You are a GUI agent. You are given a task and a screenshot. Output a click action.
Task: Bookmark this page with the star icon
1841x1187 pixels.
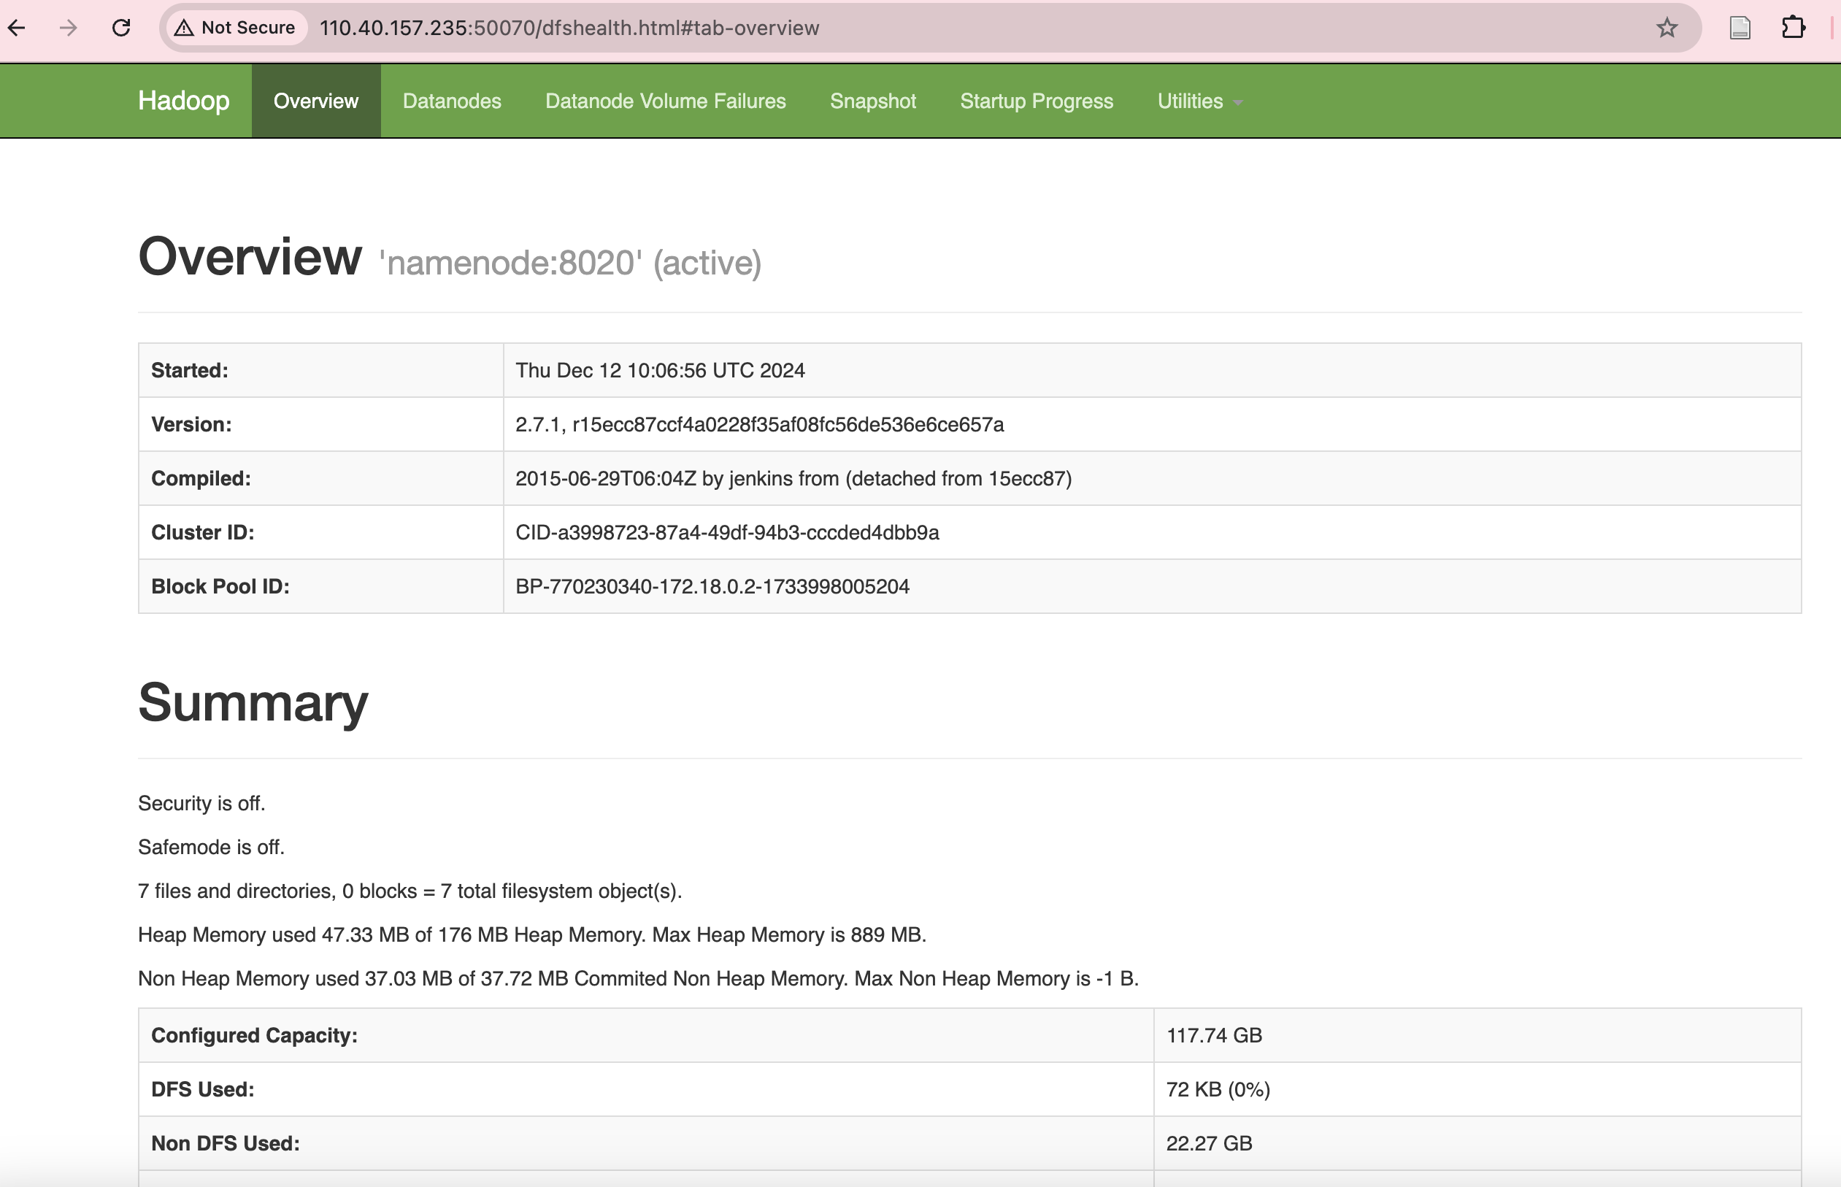click(x=1666, y=28)
